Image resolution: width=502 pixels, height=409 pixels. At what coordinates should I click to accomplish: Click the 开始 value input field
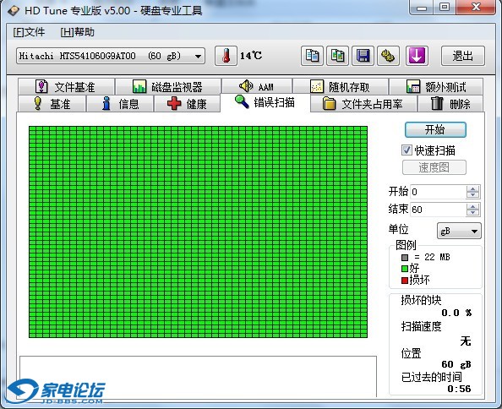point(438,192)
